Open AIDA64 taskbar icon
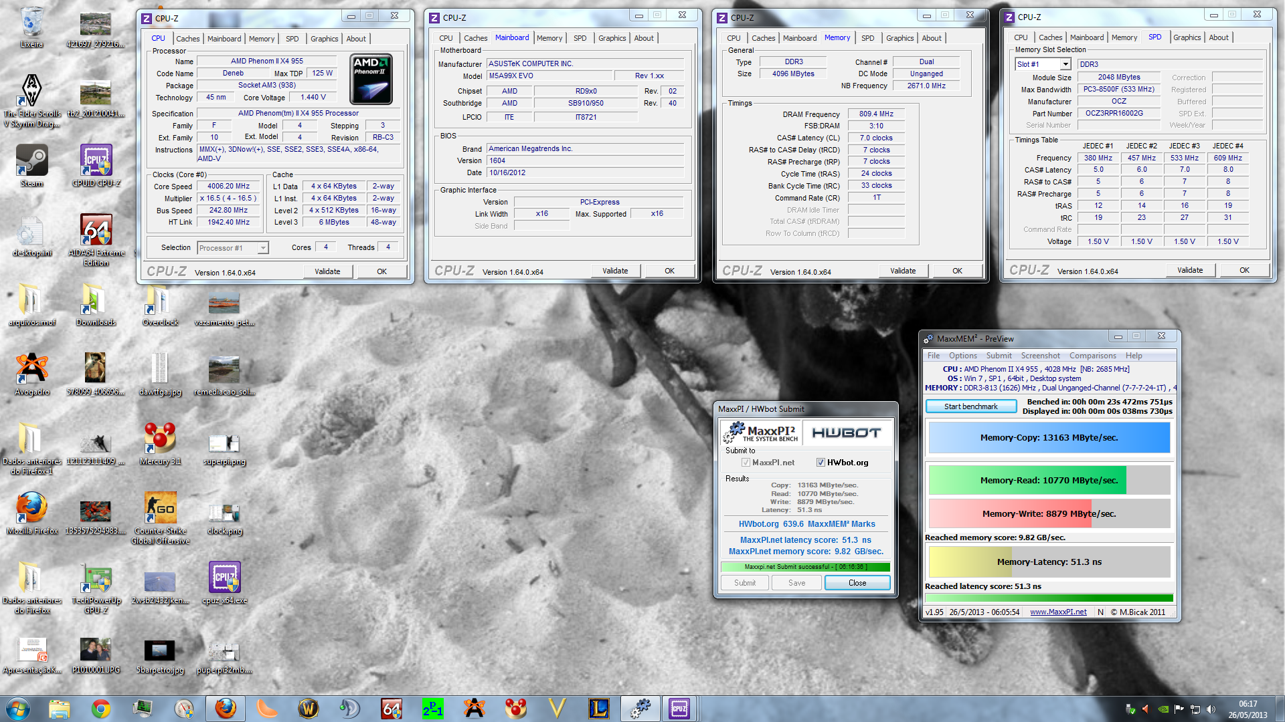The image size is (1285, 722). (x=392, y=709)
